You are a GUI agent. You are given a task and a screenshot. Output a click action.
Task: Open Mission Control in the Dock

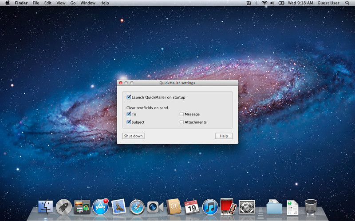(x=82, y=207)
